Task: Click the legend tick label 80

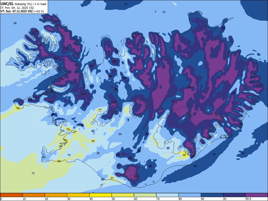Action: point(180,199)
